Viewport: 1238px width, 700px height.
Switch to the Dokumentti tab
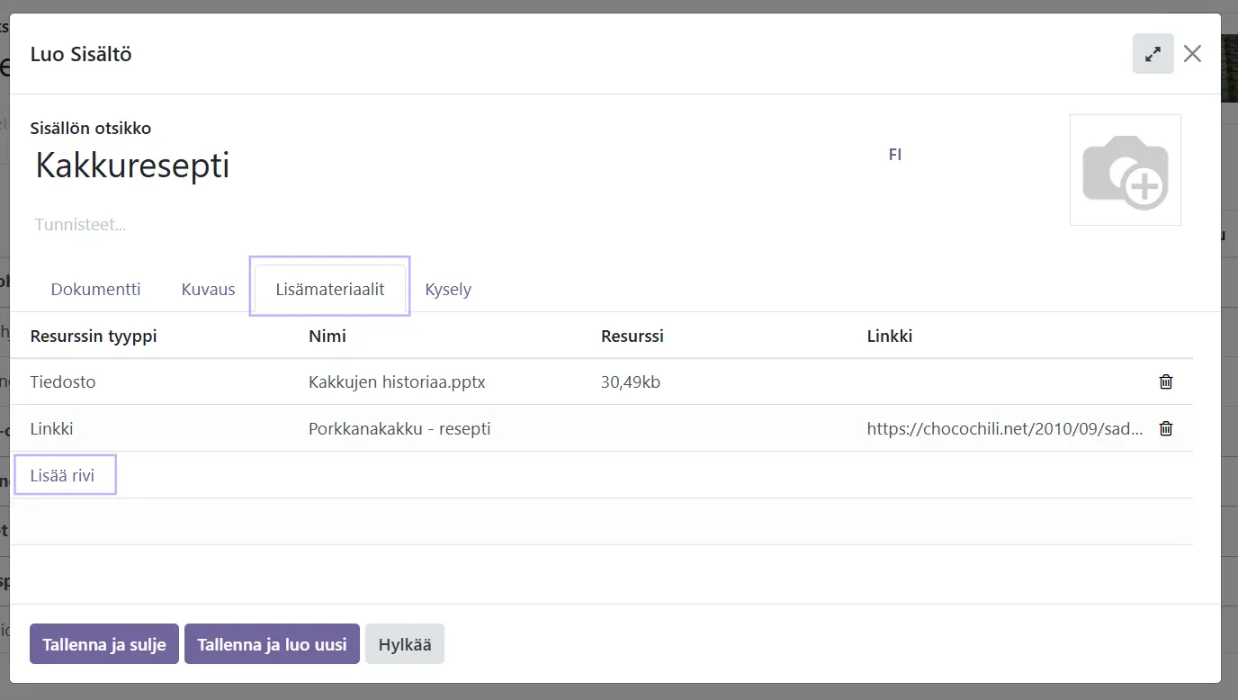pos(95,290)
